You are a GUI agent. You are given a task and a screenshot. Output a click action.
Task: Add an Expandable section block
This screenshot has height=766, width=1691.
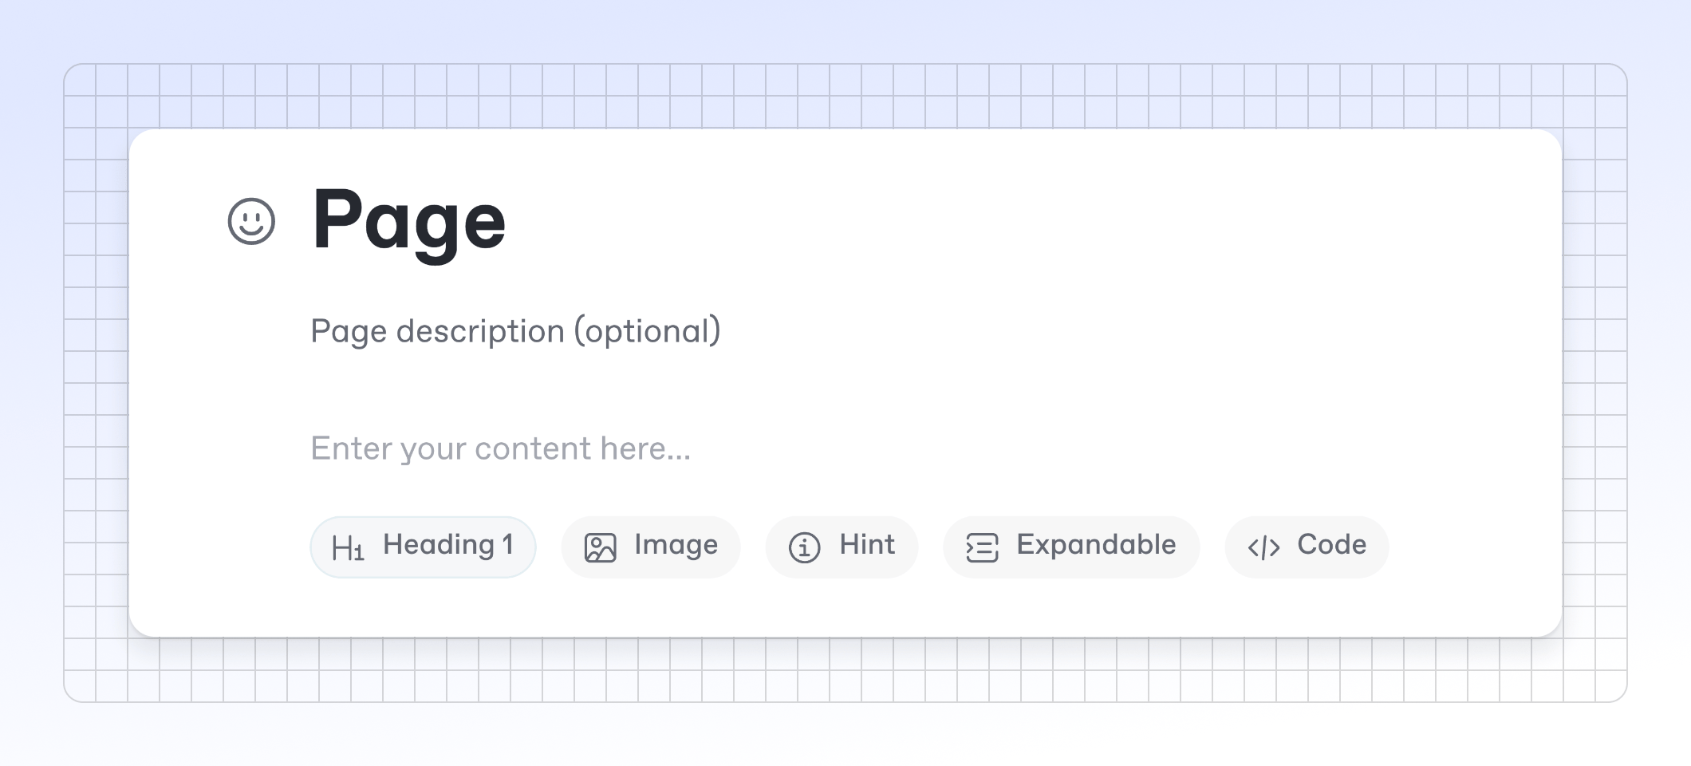tap(1071, 547)
